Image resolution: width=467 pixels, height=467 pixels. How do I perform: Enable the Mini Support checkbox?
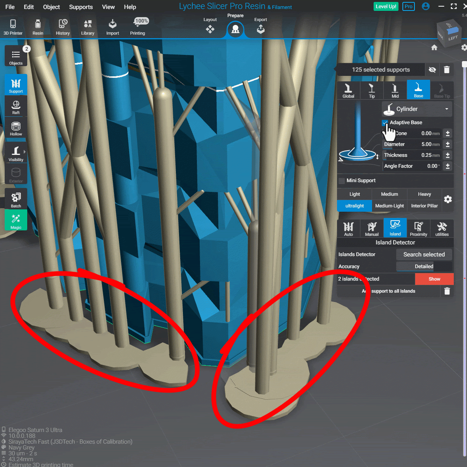tap(342, 181)
